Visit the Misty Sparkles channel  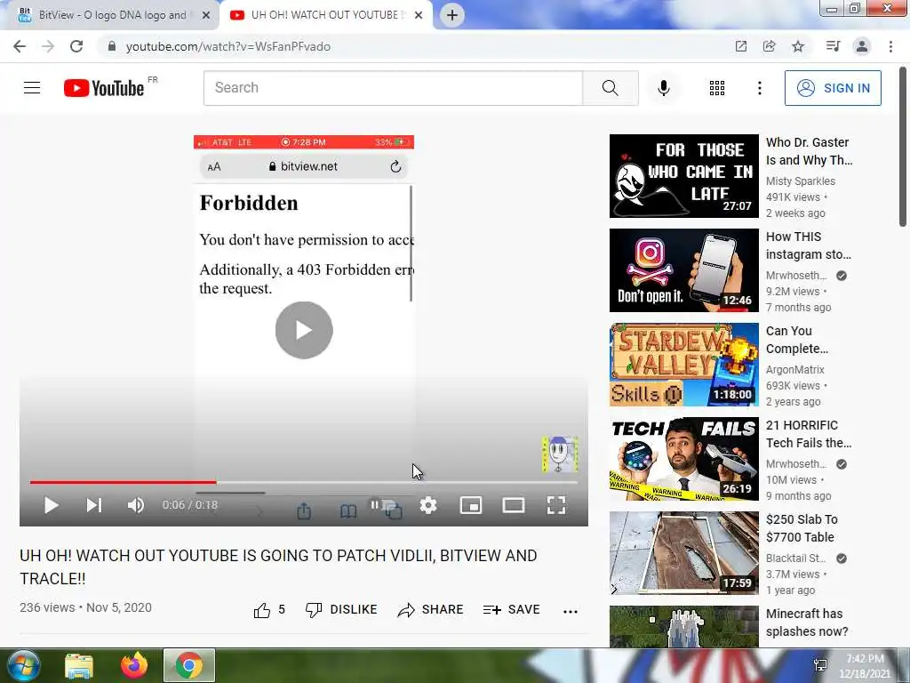(x=801, y=181)
